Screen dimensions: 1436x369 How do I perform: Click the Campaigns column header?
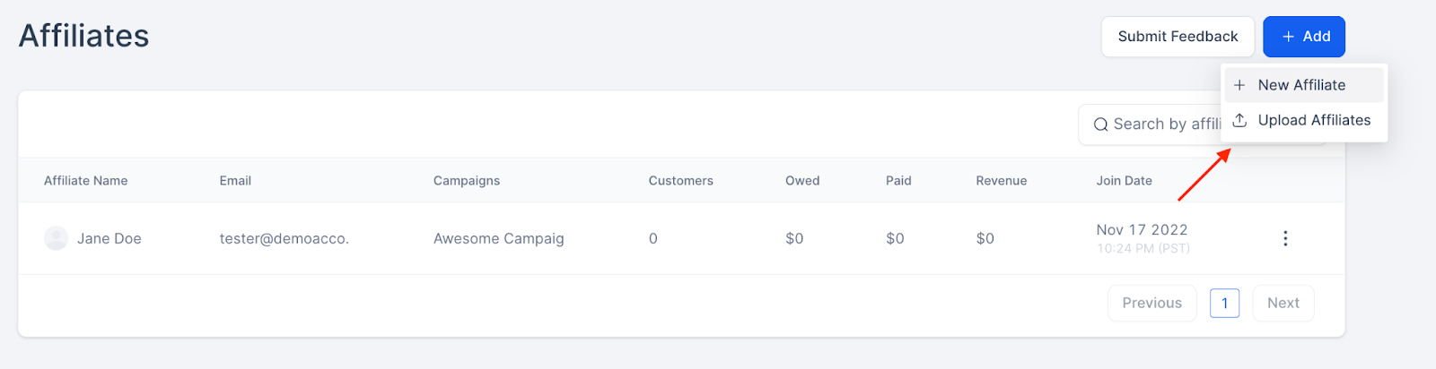pyautogui.click(x=467, y=181)
